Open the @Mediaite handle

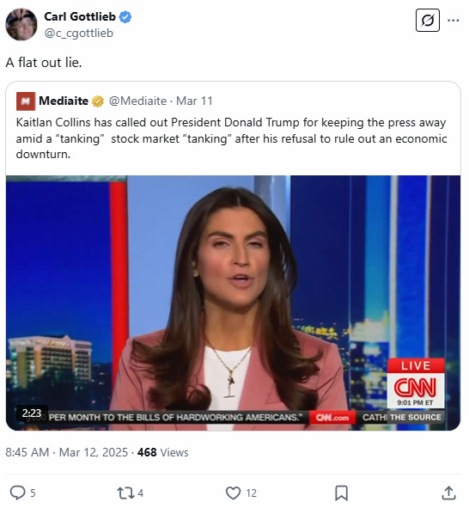pyautogui.click(x=138, y=101)
